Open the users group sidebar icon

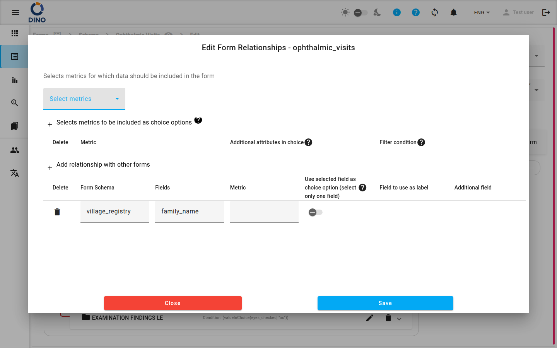coord(15,150)
